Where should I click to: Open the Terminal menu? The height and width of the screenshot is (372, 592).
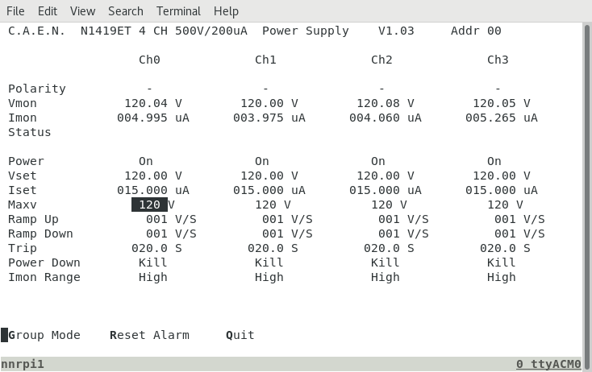(178, 11)
